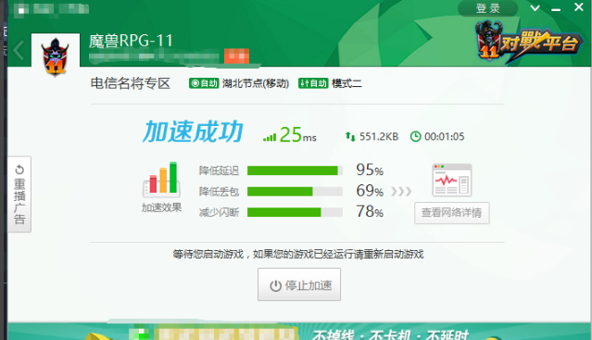Open 查看网络详情 network details
This screenshot has height=340, width=592.
pyautogui.click(x=452, y=213)
